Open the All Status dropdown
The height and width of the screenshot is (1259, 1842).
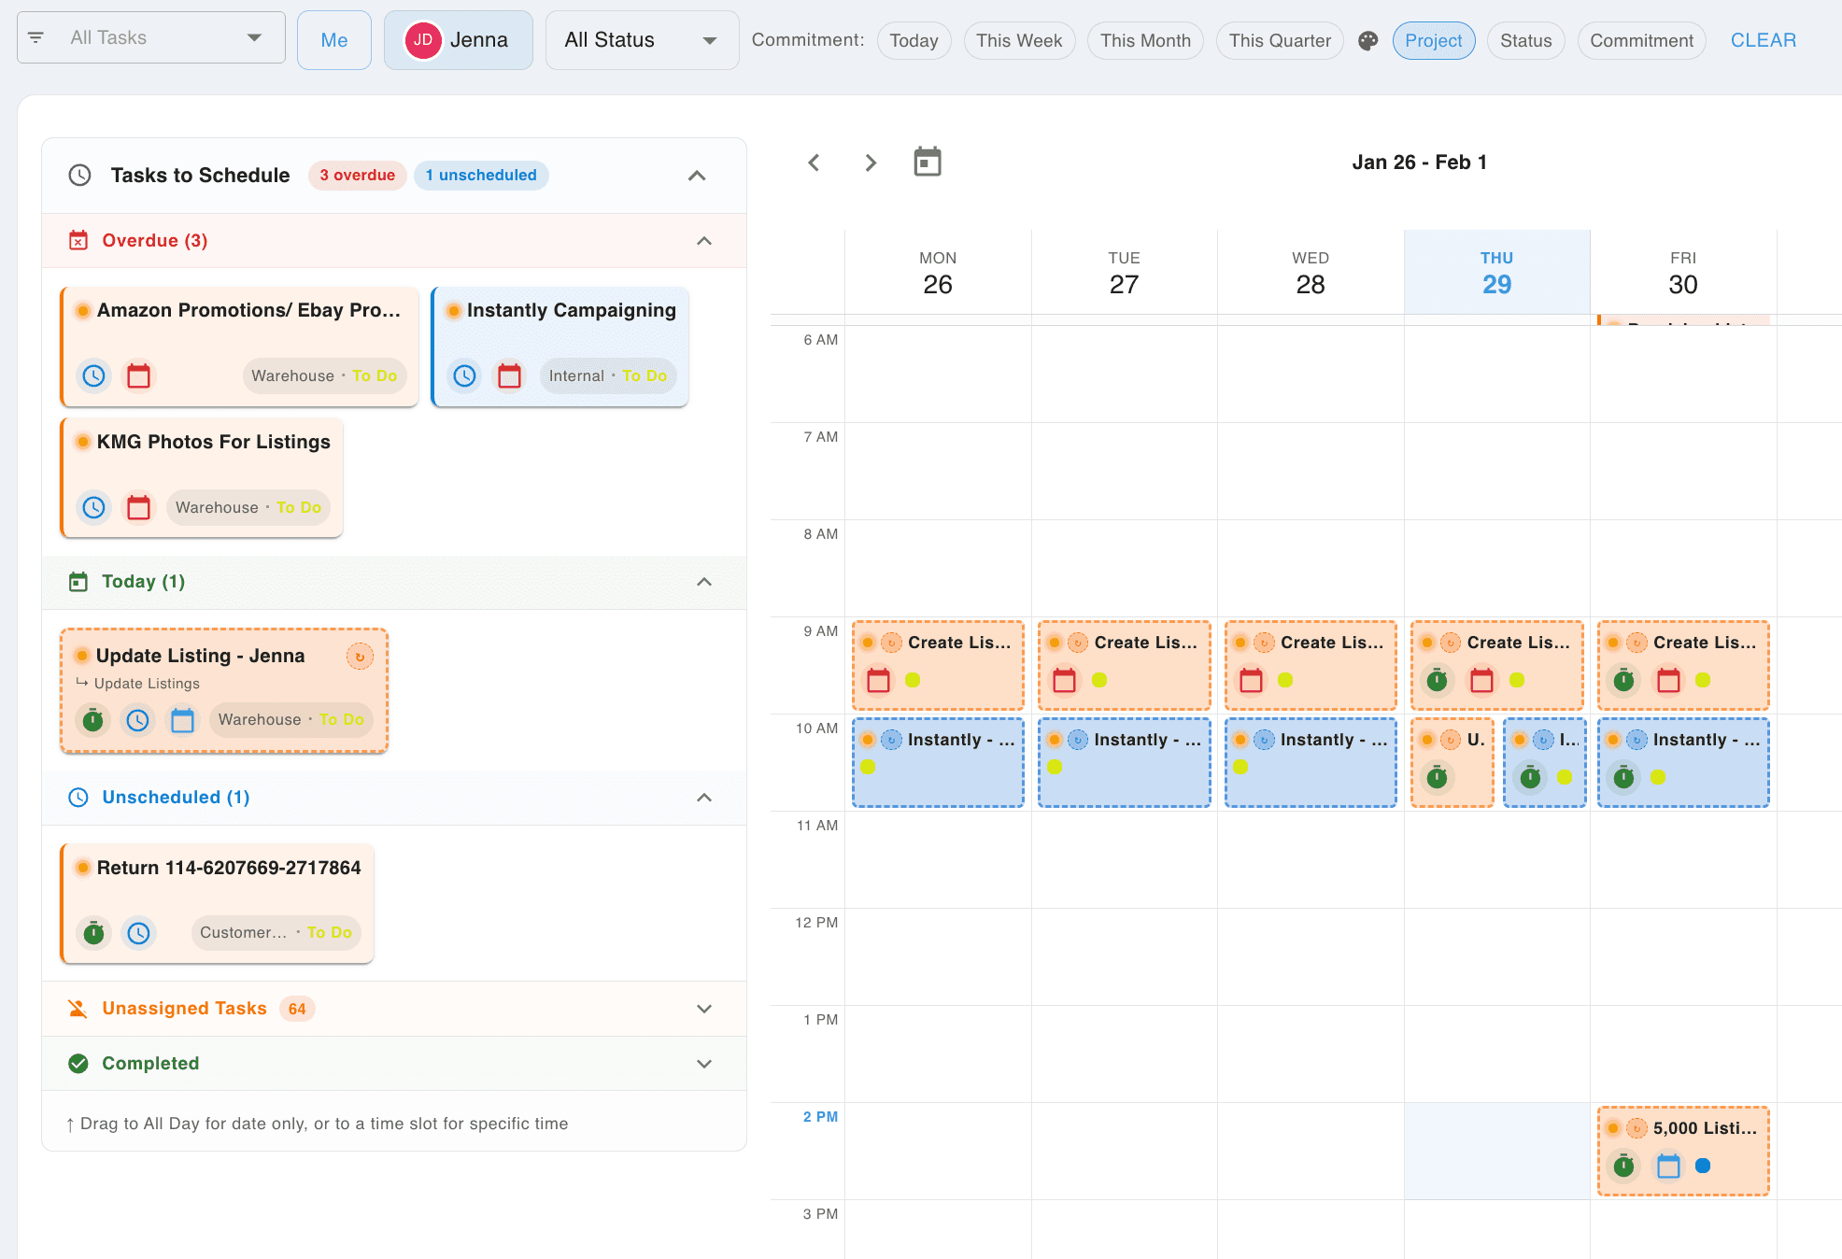coord(642,39)
